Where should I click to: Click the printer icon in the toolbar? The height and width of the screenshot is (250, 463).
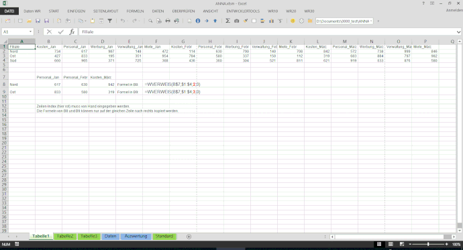[168, 21]
